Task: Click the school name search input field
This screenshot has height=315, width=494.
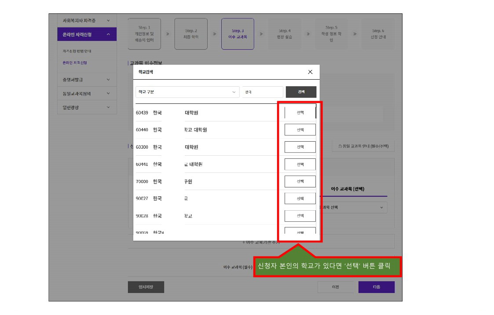Action: tap(263, 92)
